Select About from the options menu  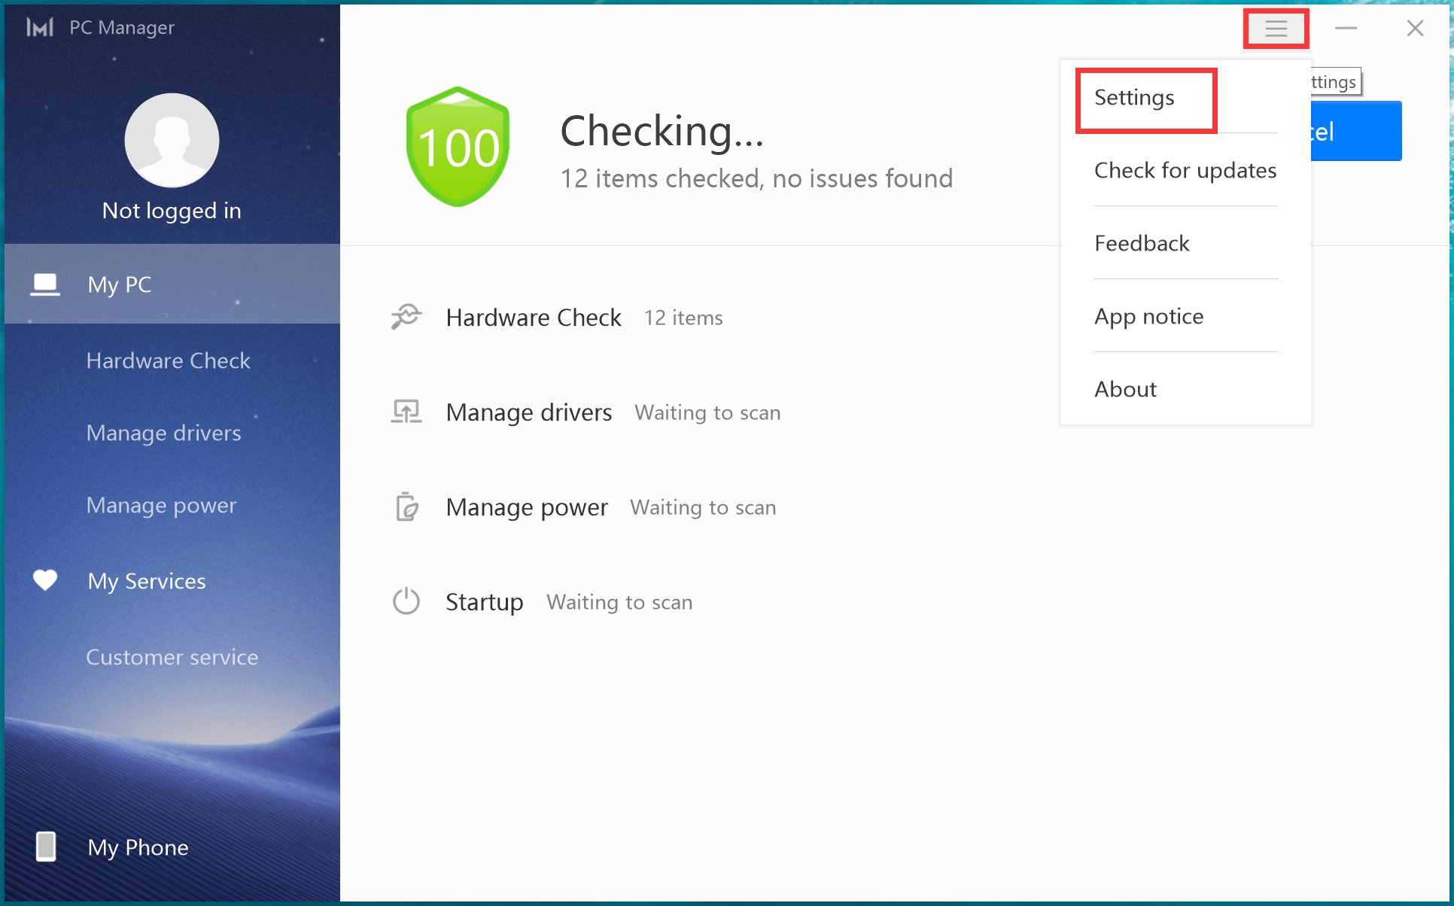tap(1125, 388)
